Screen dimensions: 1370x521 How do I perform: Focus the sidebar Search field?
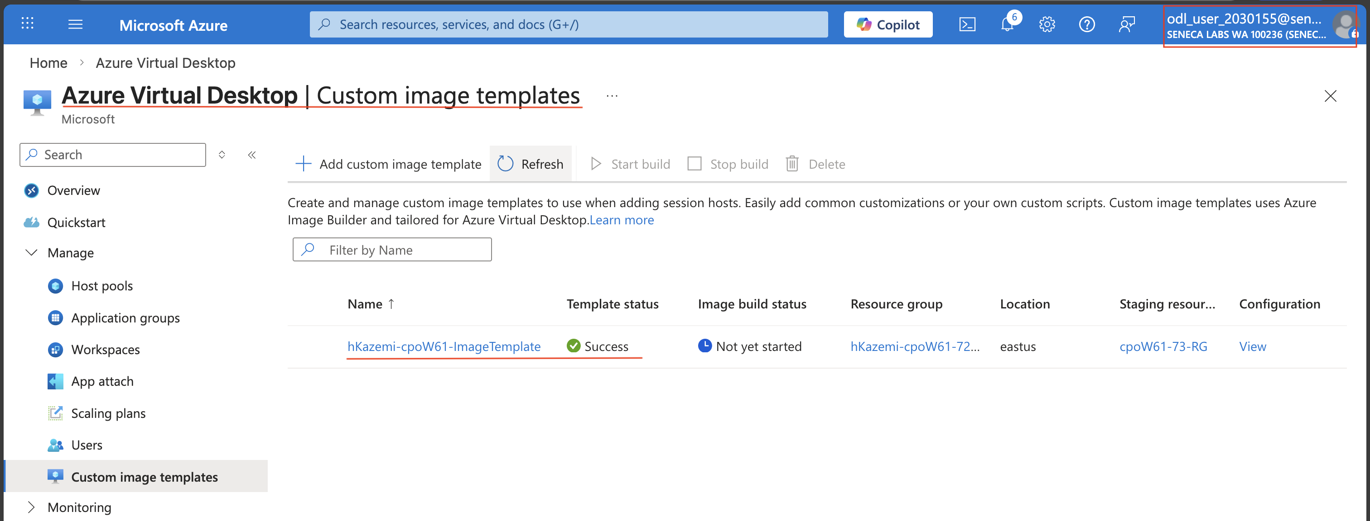[x=113, y=155]
